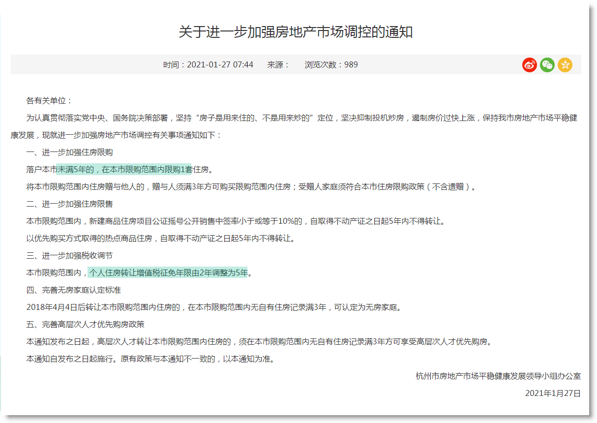Image resolution: width=597 pixels, height=423 pixels.
Task: Click the line about 中签率小于或等于10%
Action: pos(236,221)
